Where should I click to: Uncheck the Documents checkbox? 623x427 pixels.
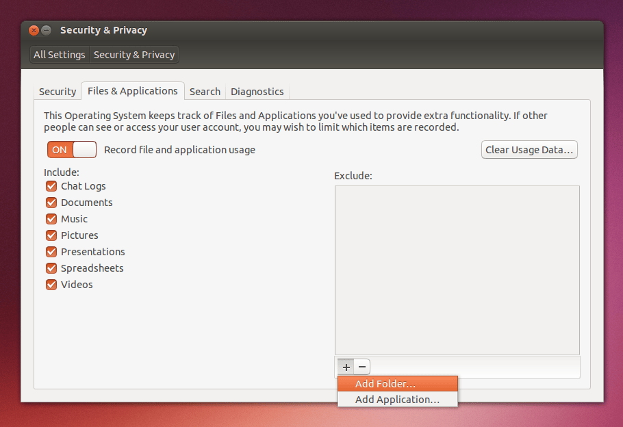click(x=51, y=203)
